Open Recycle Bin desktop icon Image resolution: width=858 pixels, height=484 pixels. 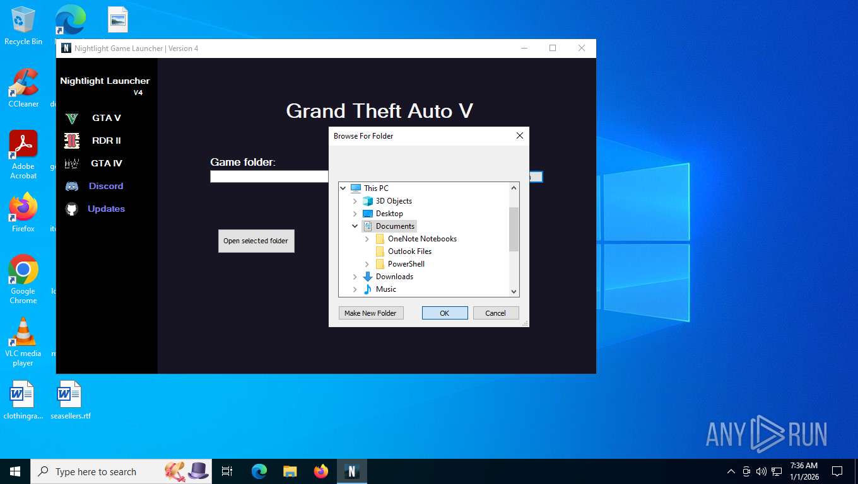tap(23, 26)
